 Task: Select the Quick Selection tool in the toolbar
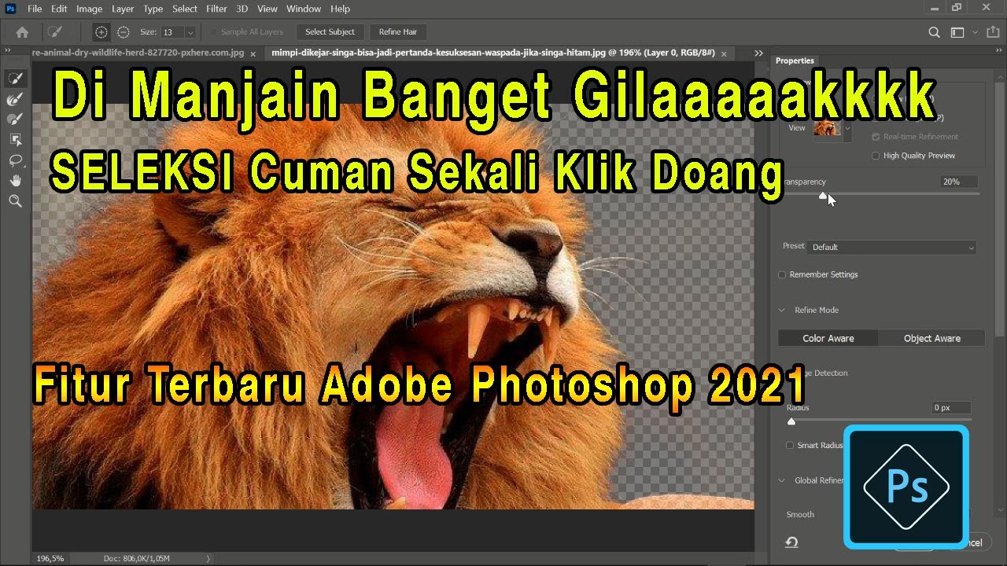pyautogui.click(x=15, y=79)
